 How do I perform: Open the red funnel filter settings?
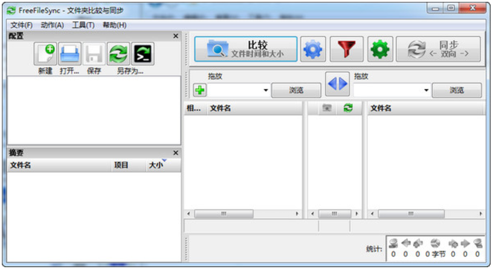[x=346, y=50]
